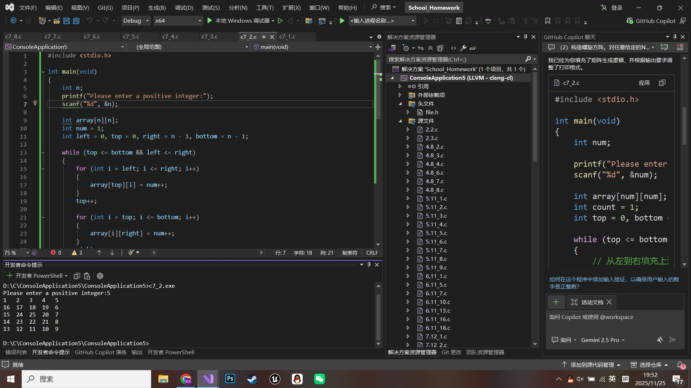Switch to the c7_5.c editor tab

pyautogui.click(x=131, y=37)
